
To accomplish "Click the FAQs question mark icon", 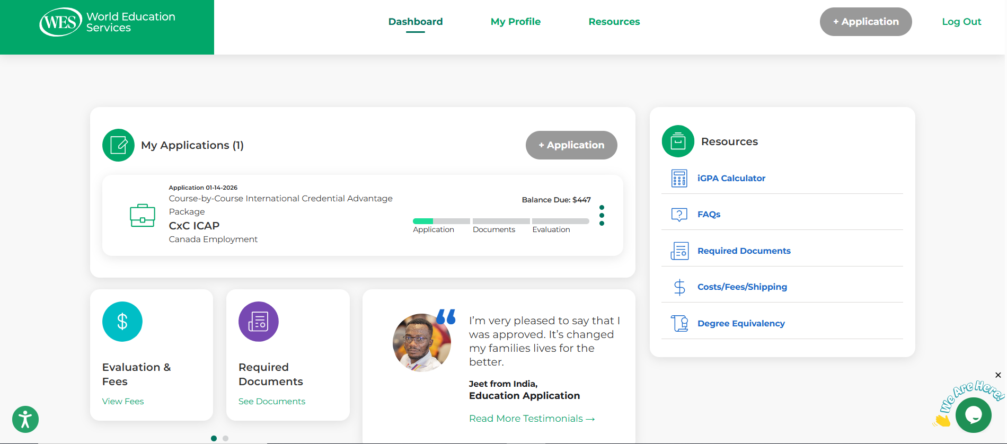I will 679,215.
